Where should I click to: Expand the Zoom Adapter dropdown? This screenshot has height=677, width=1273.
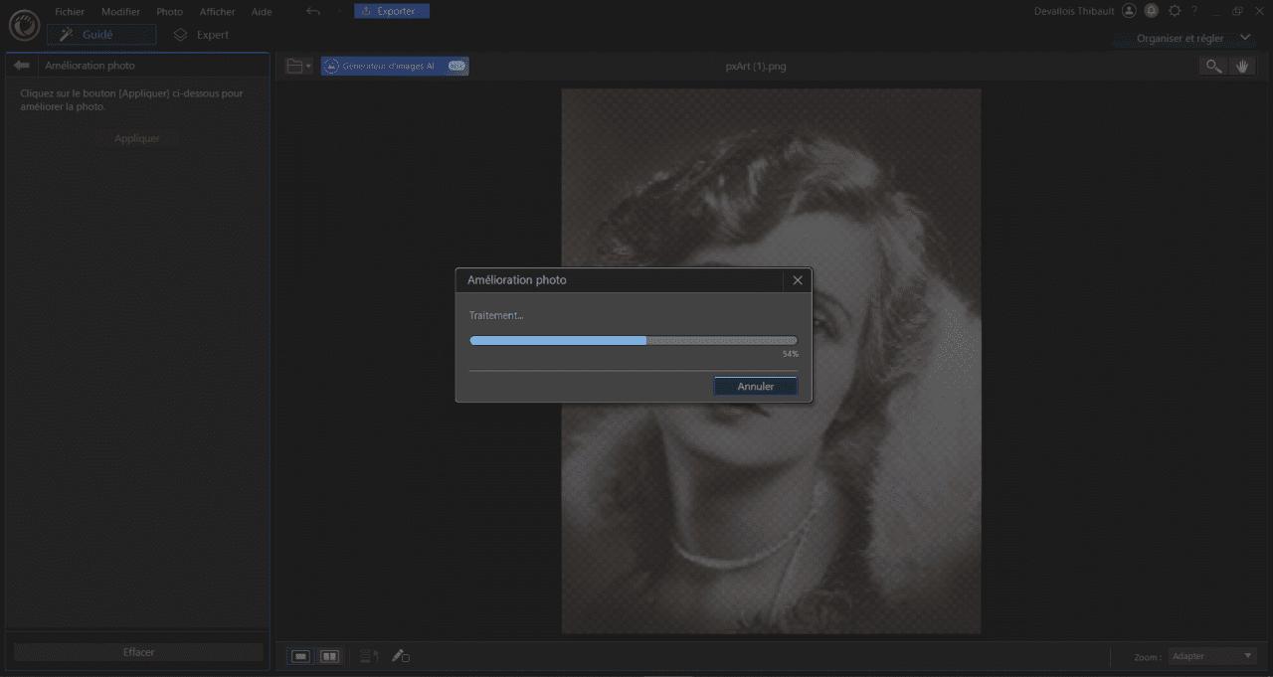tap(1212, 656)
